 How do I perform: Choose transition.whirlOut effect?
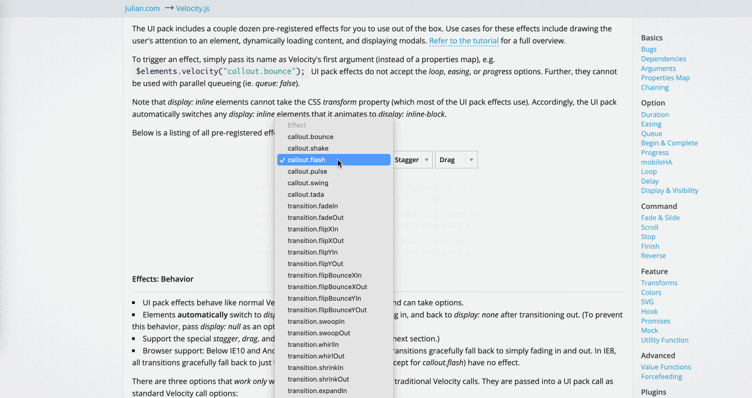pyautogui.click(x=334, y=356)
